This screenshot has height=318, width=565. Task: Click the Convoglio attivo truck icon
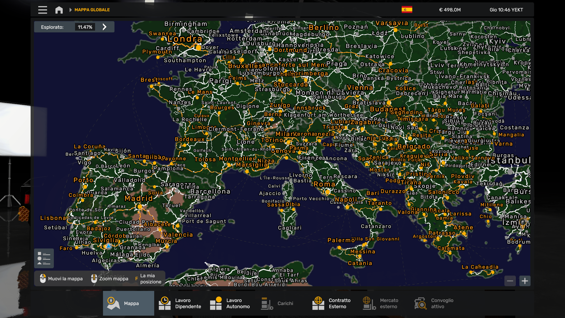click(x=421, y=303)
